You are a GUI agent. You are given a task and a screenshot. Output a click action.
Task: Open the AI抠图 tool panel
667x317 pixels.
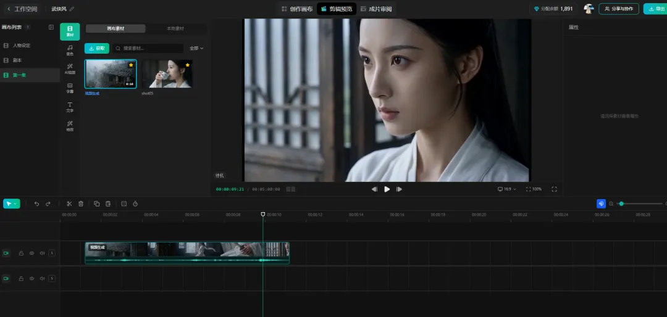point(70,69)
